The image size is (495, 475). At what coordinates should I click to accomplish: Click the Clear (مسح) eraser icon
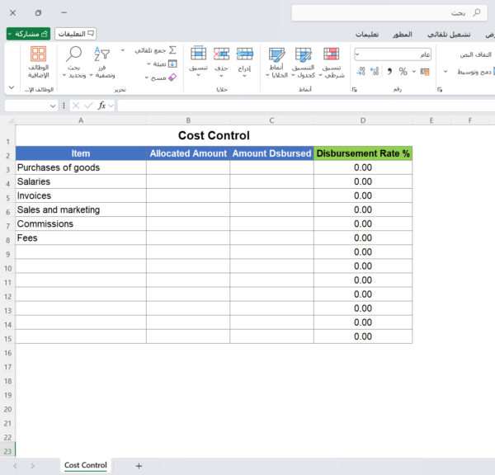click(x=172, y=77)
